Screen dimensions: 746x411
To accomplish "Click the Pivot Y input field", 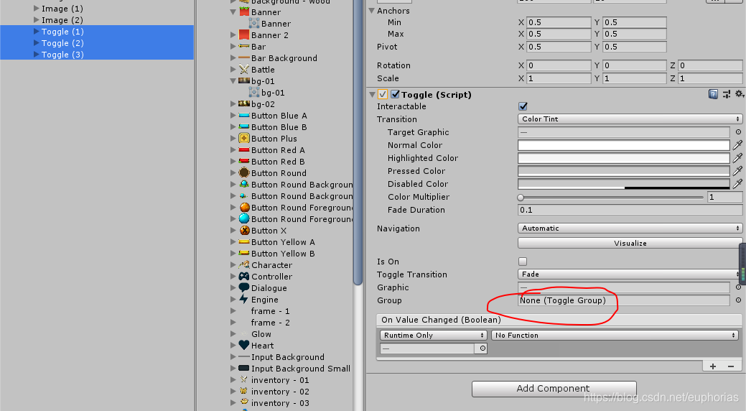I will coord(634,47).
